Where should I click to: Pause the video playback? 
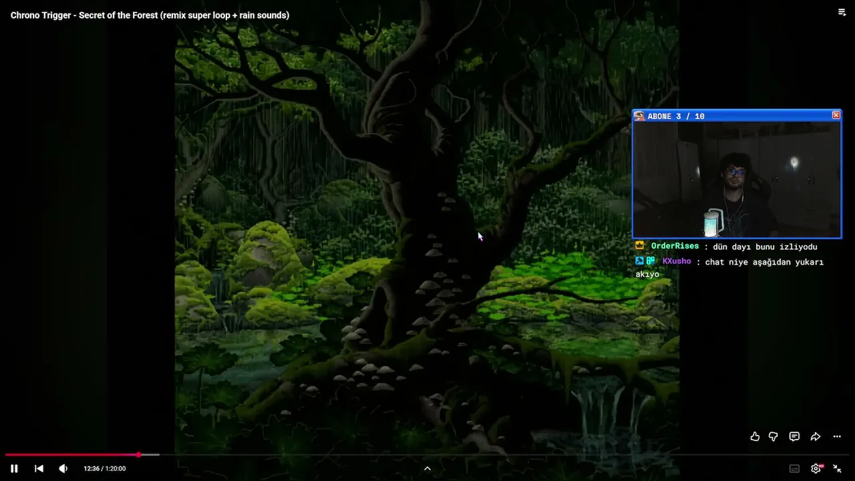click(14, 468)
